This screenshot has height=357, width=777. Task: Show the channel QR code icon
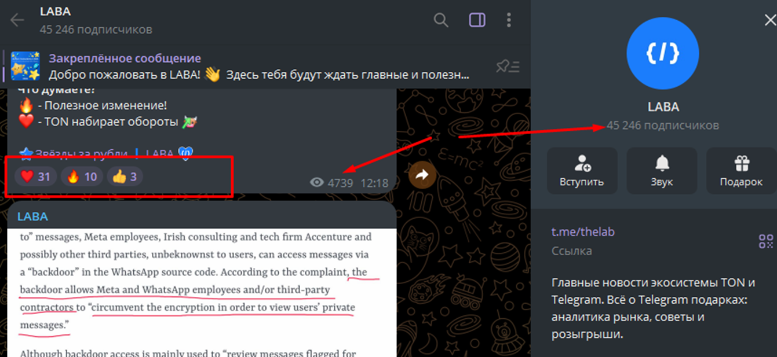[x=766, y=241]
